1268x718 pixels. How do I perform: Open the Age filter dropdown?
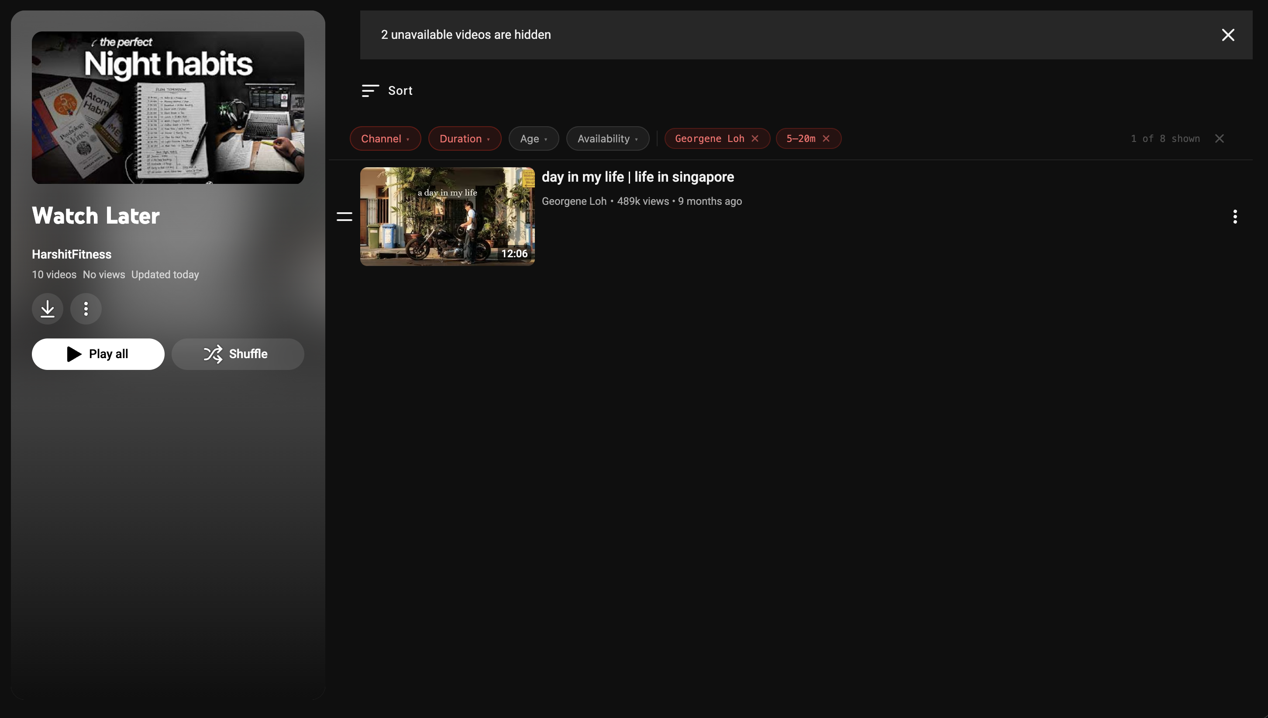[534, 138]
